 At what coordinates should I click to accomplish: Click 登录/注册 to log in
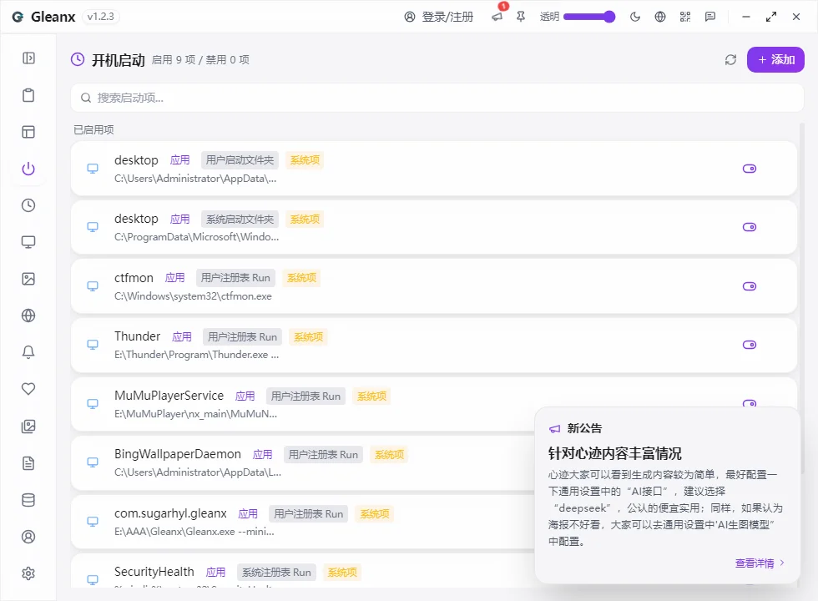[439, 17]
